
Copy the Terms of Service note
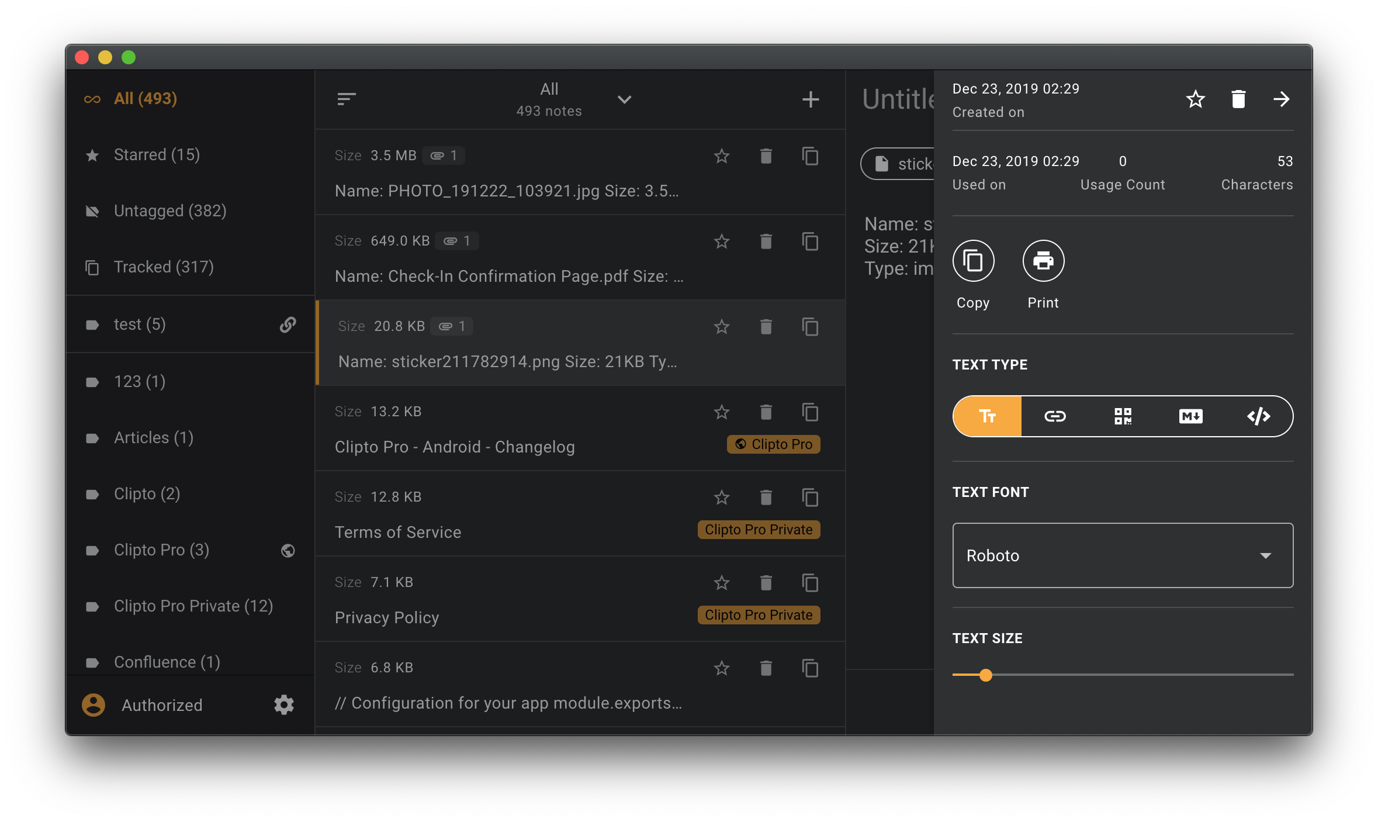(810, 498)
